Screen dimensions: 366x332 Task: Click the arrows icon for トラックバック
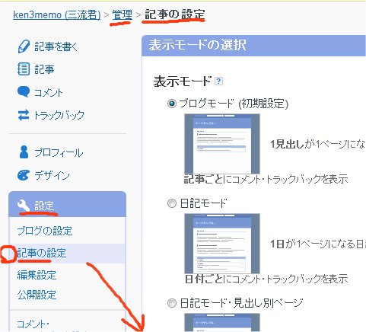click(24, 115)
